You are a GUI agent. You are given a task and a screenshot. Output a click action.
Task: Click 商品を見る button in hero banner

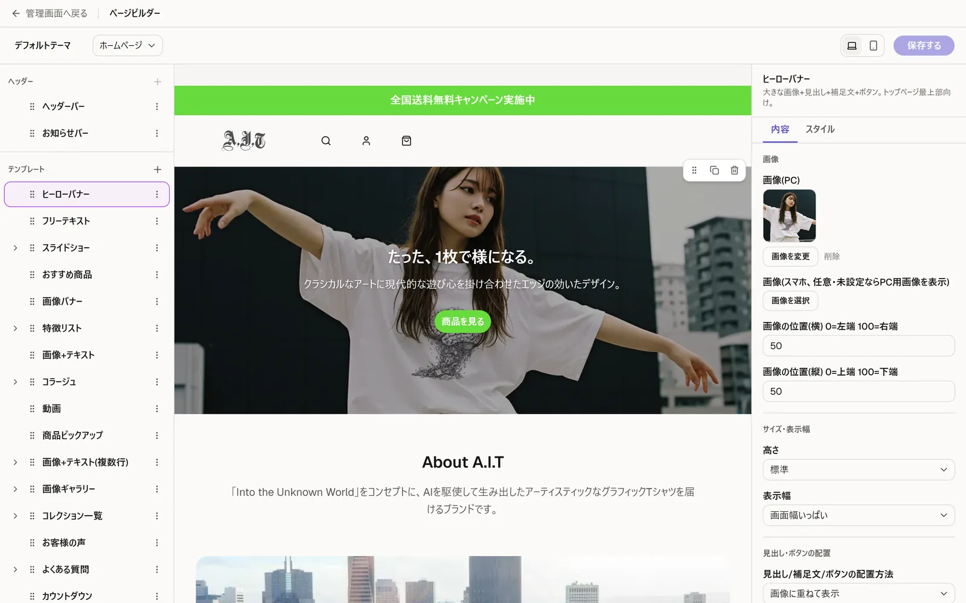coord(462,321)
